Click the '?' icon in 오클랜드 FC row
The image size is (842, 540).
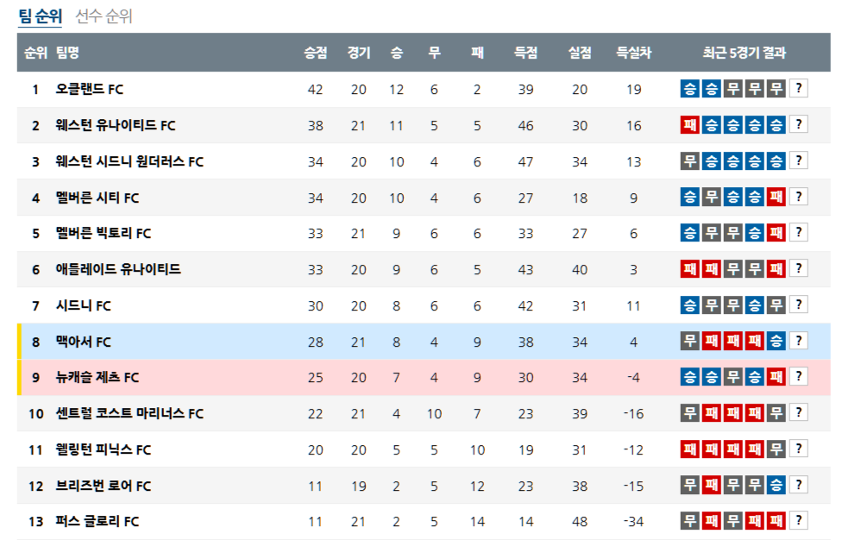pyautogui.click(x=799, y=89)
